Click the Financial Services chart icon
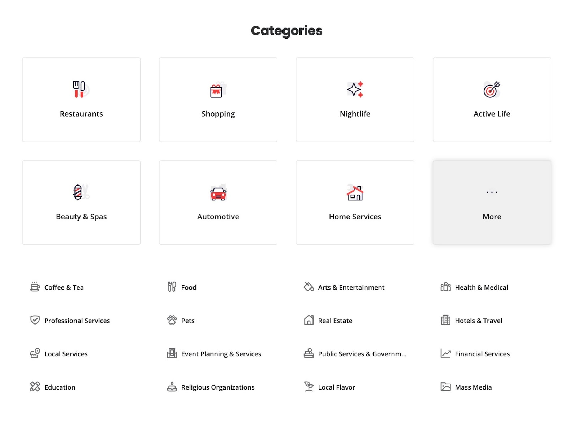 [x=445, y=354]
